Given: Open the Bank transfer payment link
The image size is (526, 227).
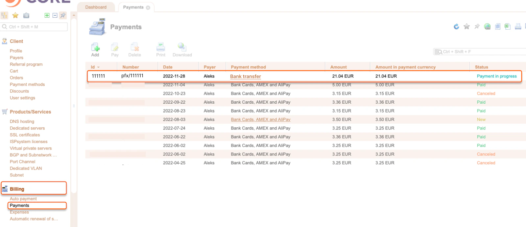Looking at the screenshot, I should (x=246, y=76).
